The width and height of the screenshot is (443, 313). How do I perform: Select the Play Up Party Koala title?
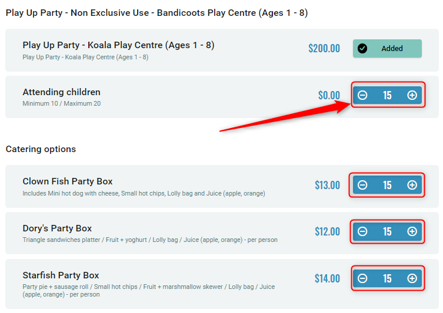pos(118,45)
